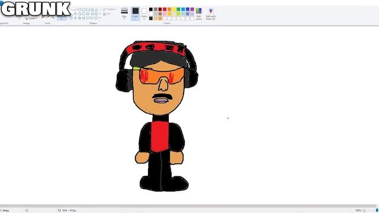Pick the white color swatch

151,14
